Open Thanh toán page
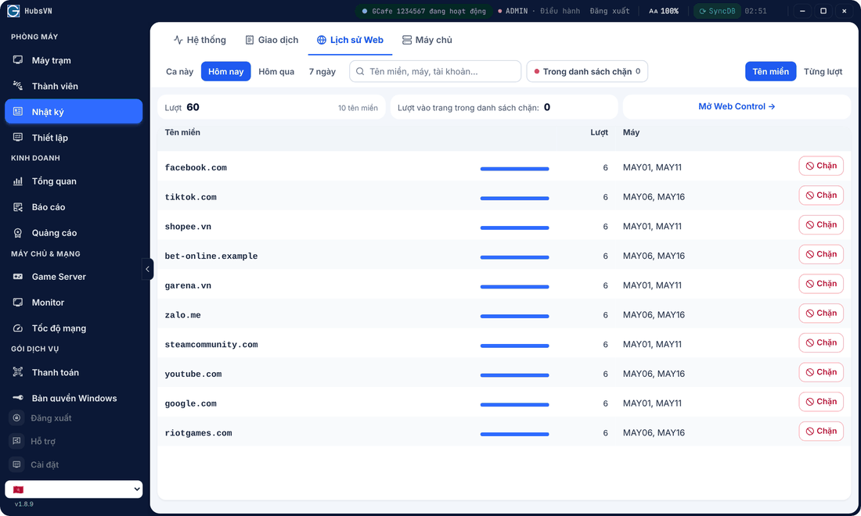This screenshot has width=861, height=516. pyautogui.click(x=74, y=372)
